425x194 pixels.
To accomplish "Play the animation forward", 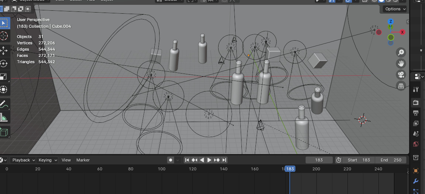I will tap(209, 160).
